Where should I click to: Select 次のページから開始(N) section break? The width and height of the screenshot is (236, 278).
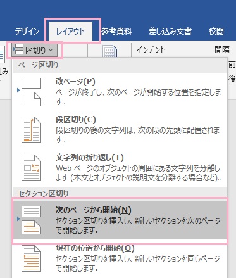pos(120,220)
